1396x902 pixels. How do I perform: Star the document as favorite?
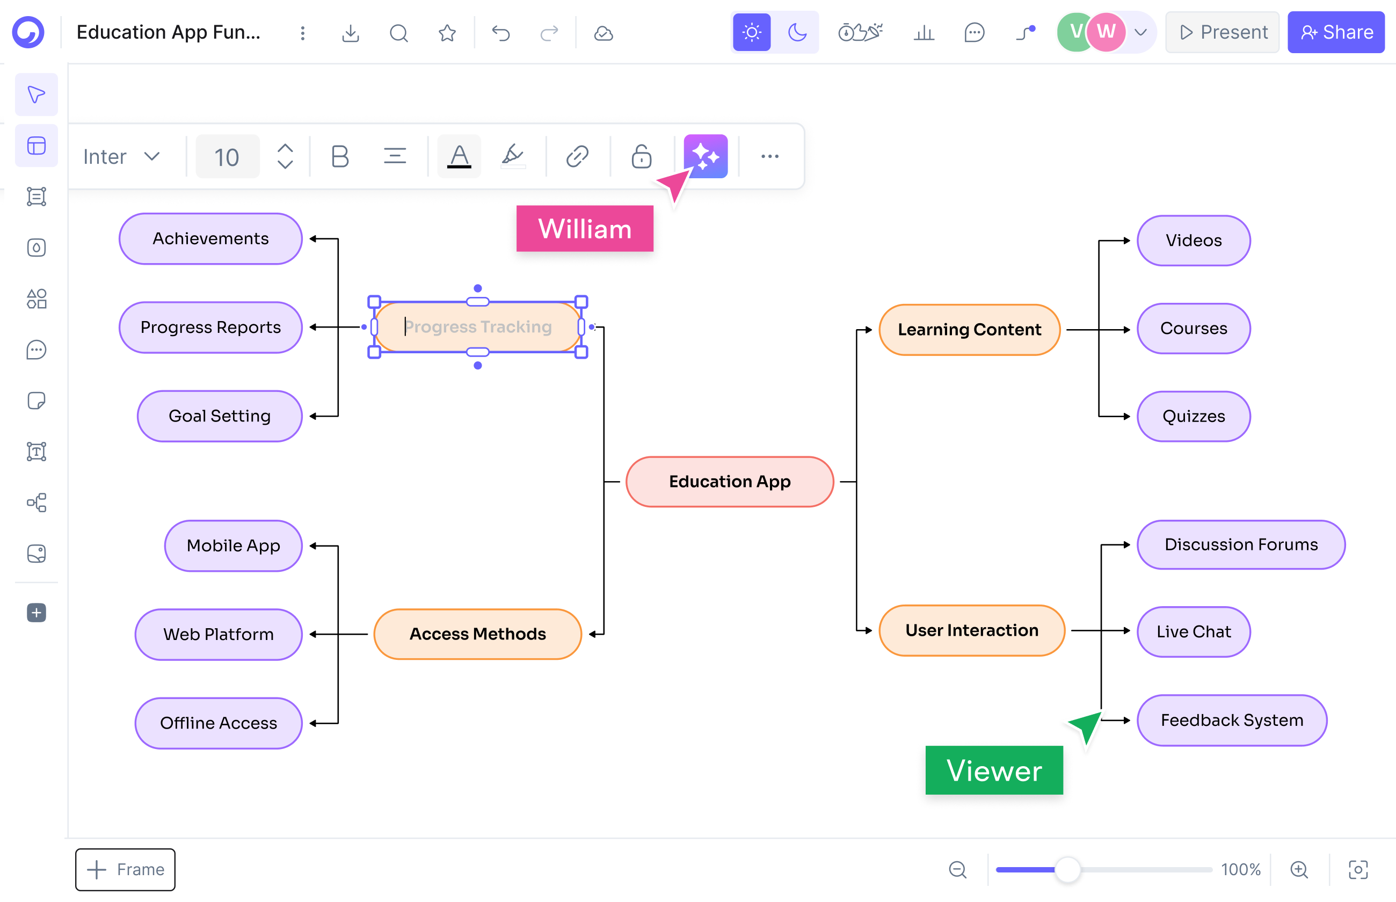[447, 33]
